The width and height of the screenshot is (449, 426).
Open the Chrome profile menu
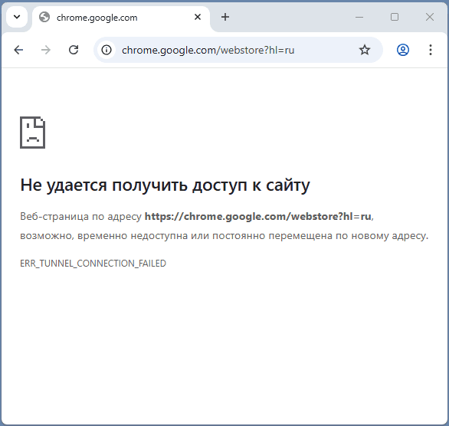point(402,50)
